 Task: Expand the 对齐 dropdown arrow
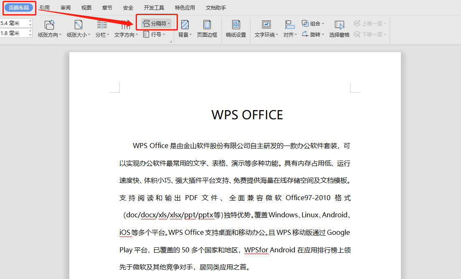pyautogui.click(x=296, y=35)
